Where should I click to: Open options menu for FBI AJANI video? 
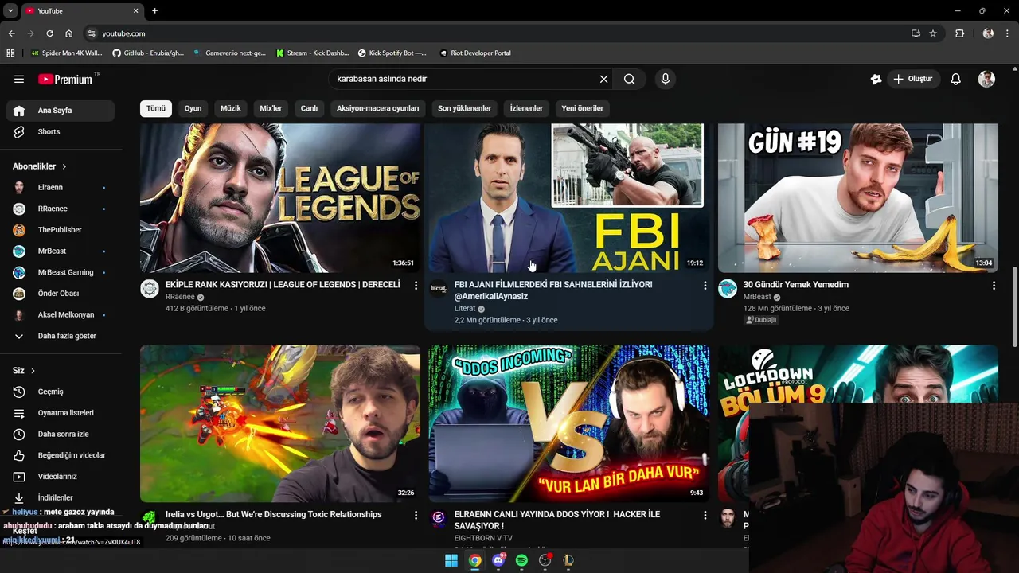point(705,285)
